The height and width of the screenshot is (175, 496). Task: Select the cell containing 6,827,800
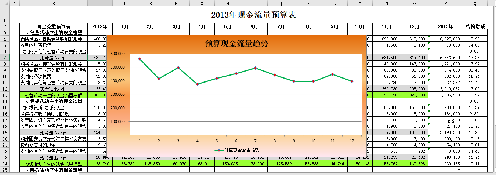(445, 39)
